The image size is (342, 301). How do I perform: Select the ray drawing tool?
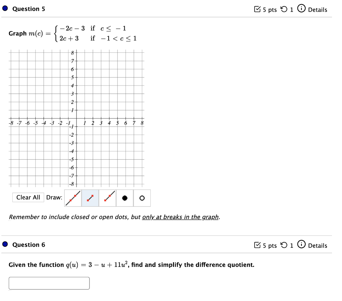[107, 198]
